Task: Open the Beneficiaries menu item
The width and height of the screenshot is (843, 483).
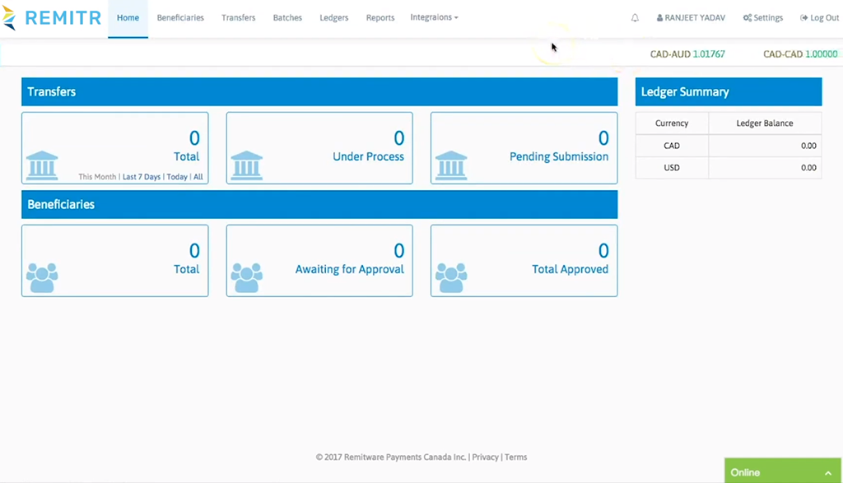Action: click(180, 18)
